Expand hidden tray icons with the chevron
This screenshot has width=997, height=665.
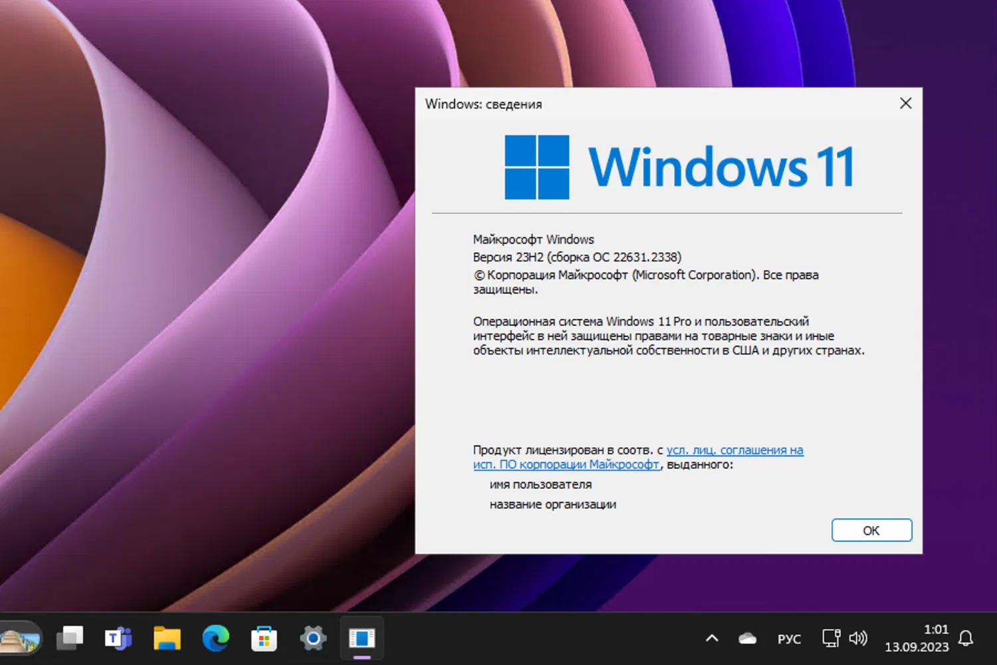[711, 638]
